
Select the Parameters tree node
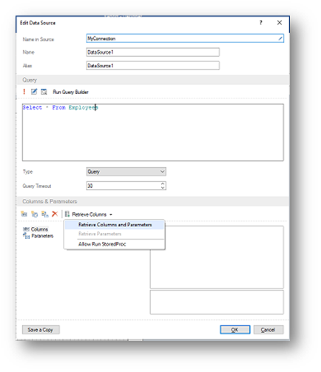point(38,236)
